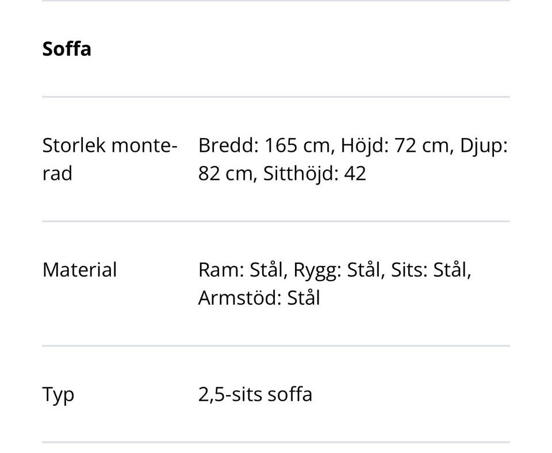Click the divider line directly above Typ row
The width and height of the screenshot is (552, 453).
coord(276,346)
